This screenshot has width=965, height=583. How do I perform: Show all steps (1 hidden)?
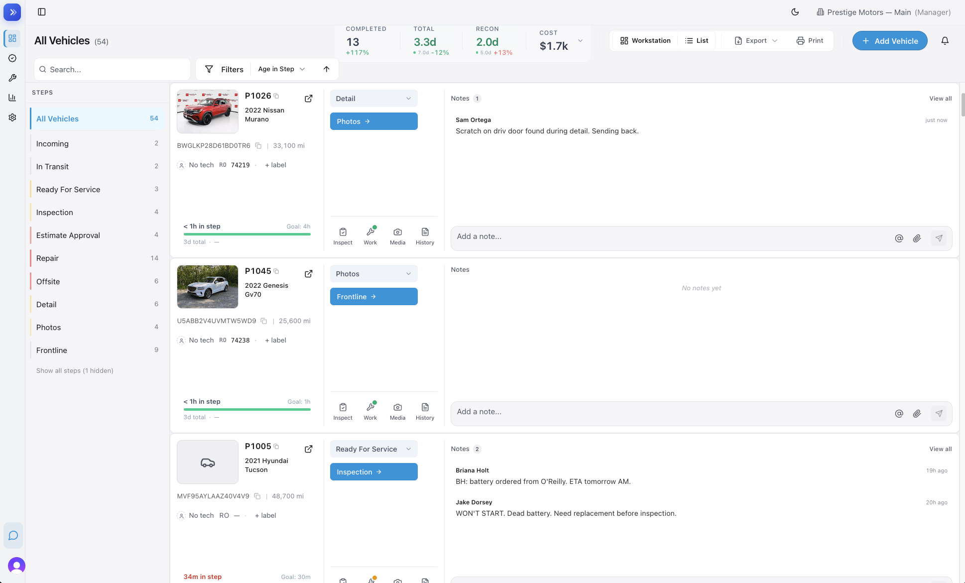tap(75, 371)
